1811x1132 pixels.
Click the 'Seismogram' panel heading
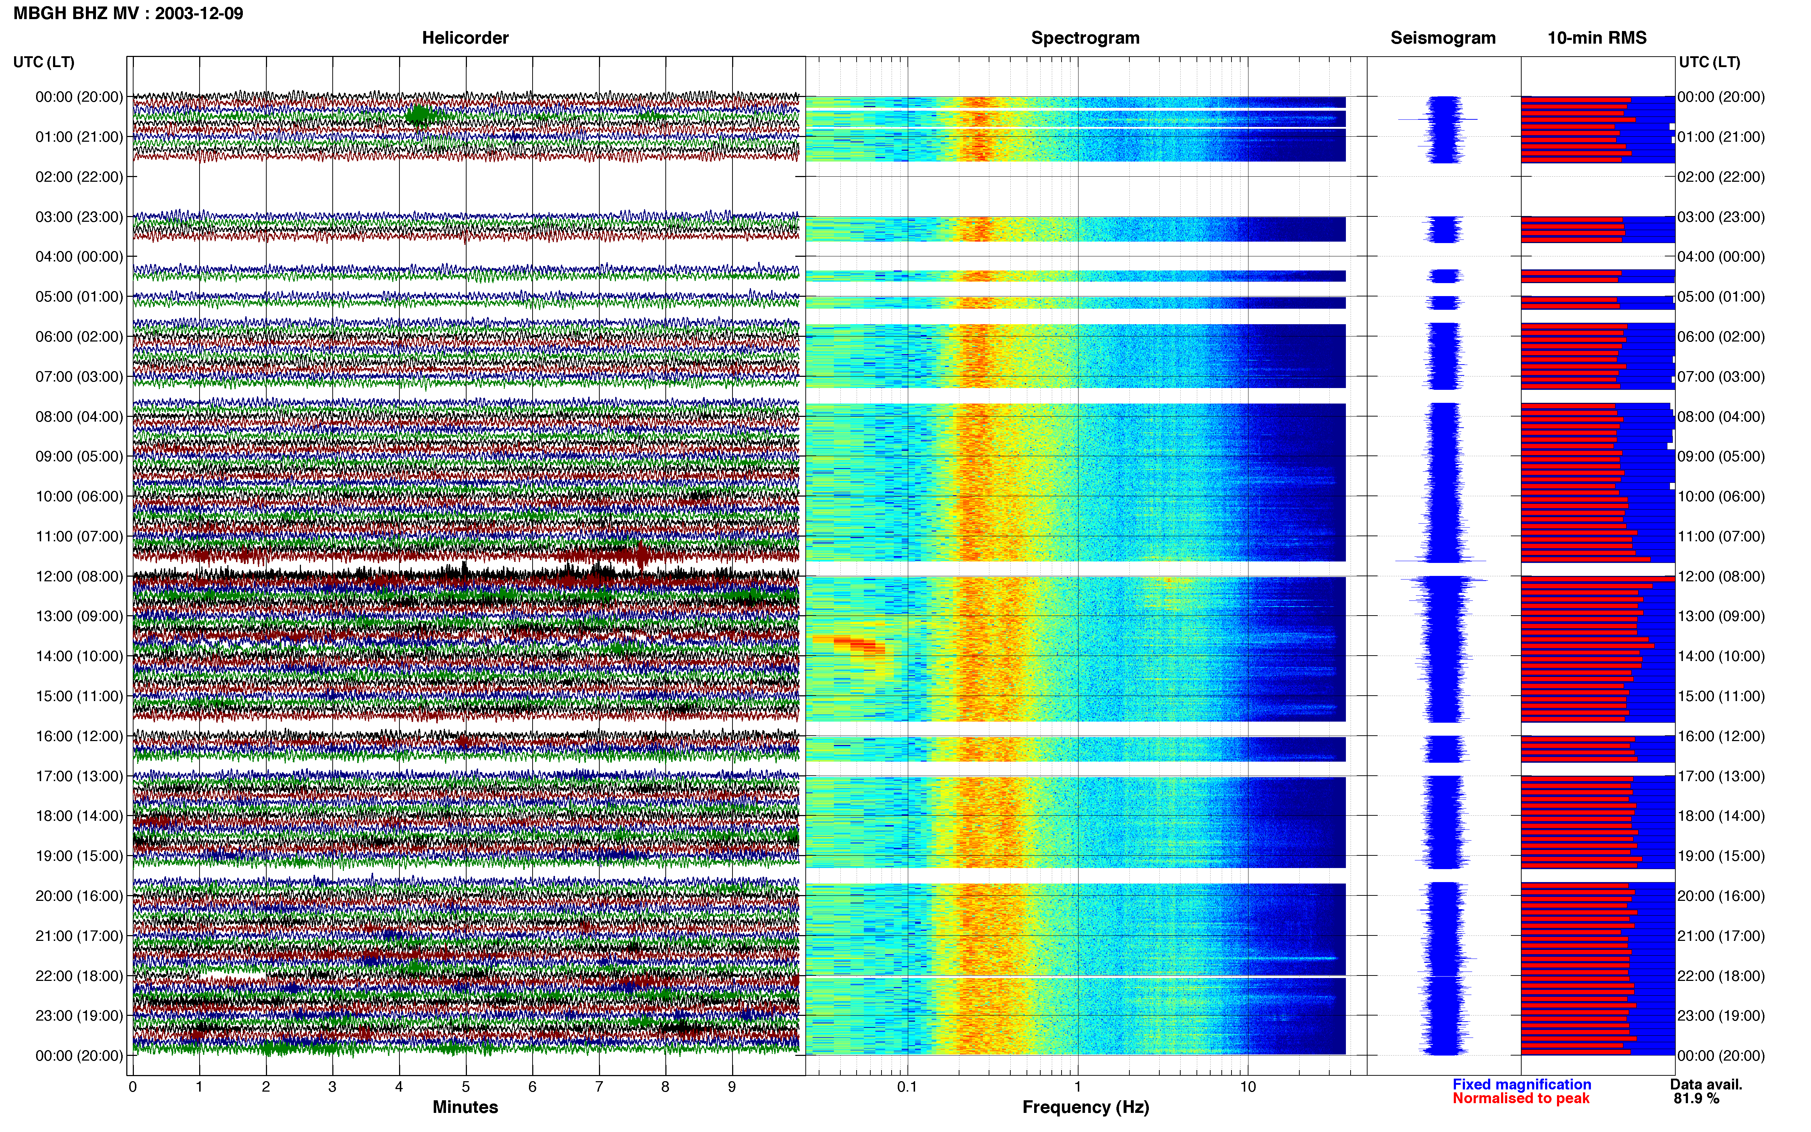pyautogui.click(x=1443, y=38)
